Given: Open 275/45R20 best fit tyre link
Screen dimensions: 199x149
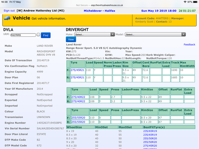Looking at the screenshot, I should (150, 146).
